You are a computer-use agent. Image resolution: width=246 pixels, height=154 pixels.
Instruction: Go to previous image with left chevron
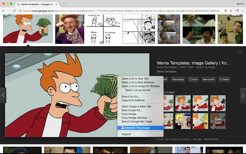coord(3,95)
